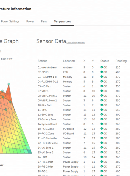Screen dimensions: 130x176
Task: Click the status icon for 14-System Board
Action: (102, 124)
